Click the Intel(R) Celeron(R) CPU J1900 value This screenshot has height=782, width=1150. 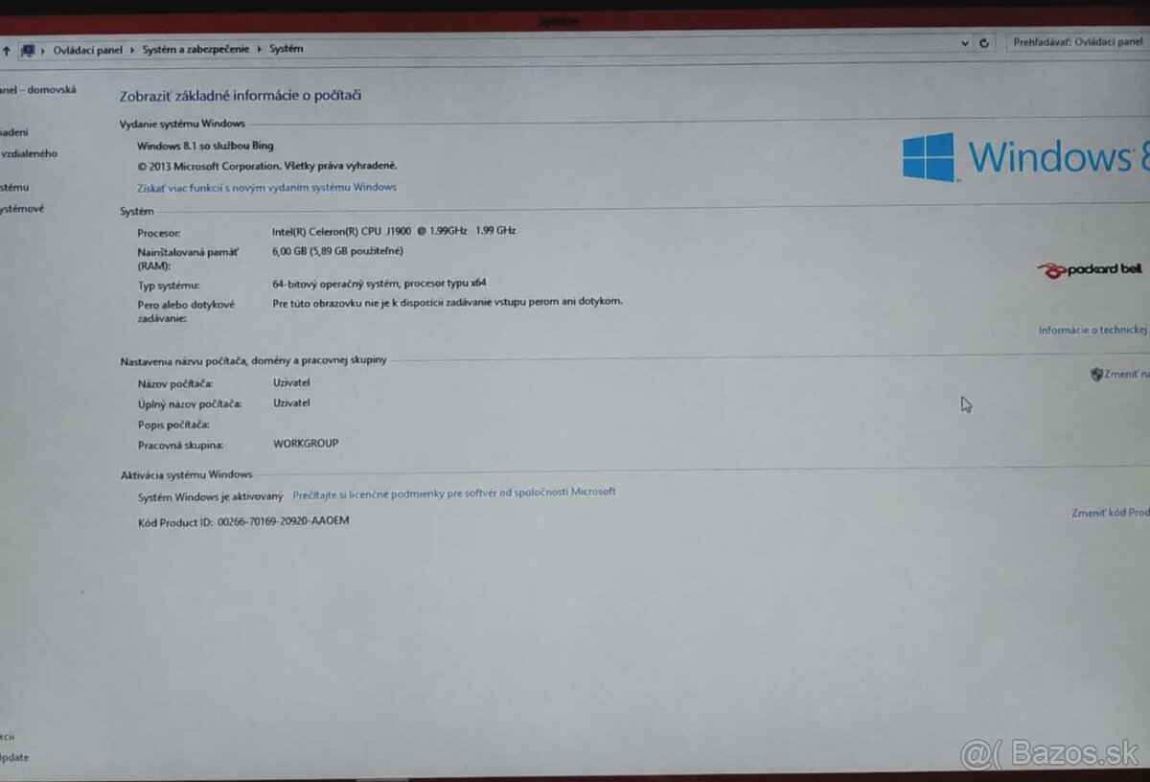[394, 231]
